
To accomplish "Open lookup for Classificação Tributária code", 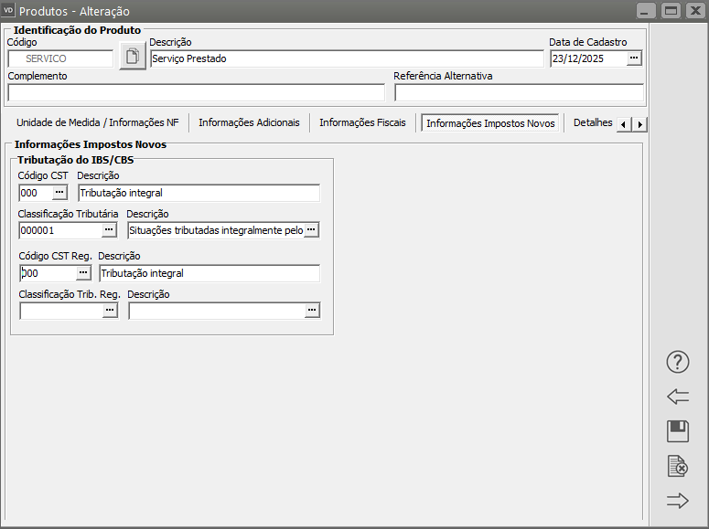I will pyautogui.click(x=109, y=230).
